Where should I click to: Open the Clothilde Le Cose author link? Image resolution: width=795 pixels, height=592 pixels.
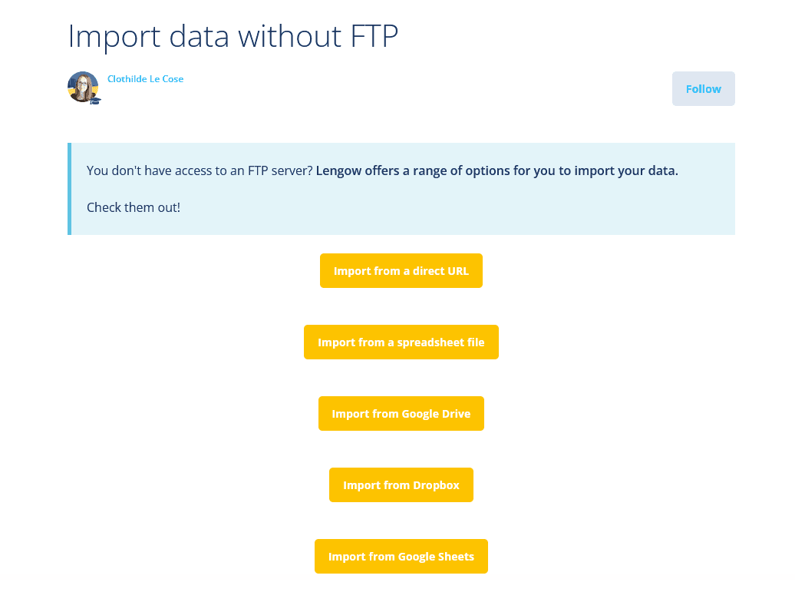coord(145,79)
